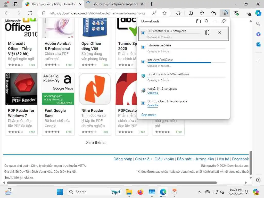Click See more in Downloads
This screenshot has height=198, width=264.
[x=149, y=115]
